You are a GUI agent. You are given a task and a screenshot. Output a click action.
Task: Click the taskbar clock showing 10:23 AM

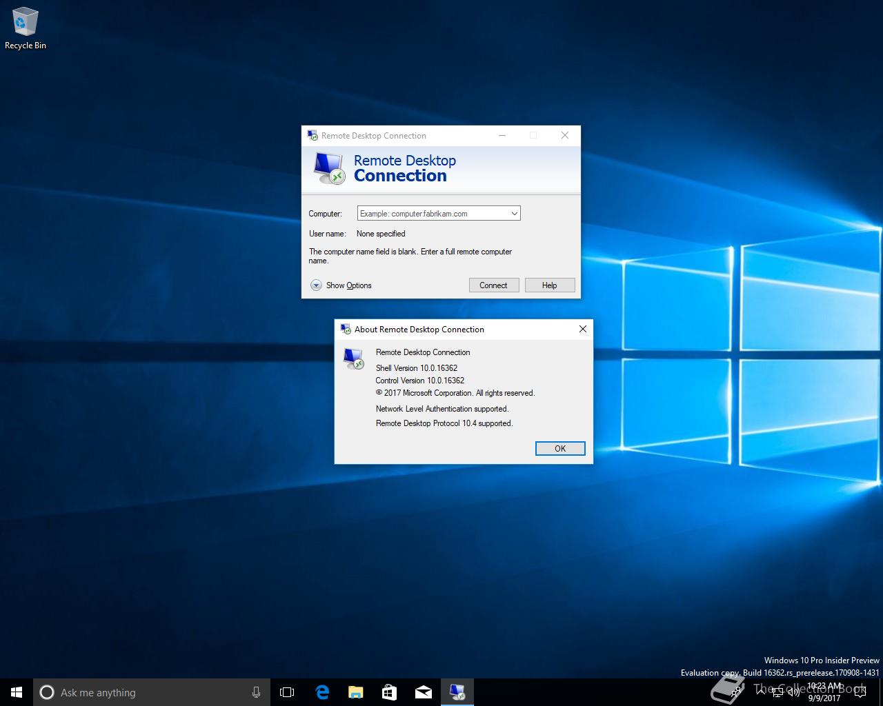coord(824,692)
